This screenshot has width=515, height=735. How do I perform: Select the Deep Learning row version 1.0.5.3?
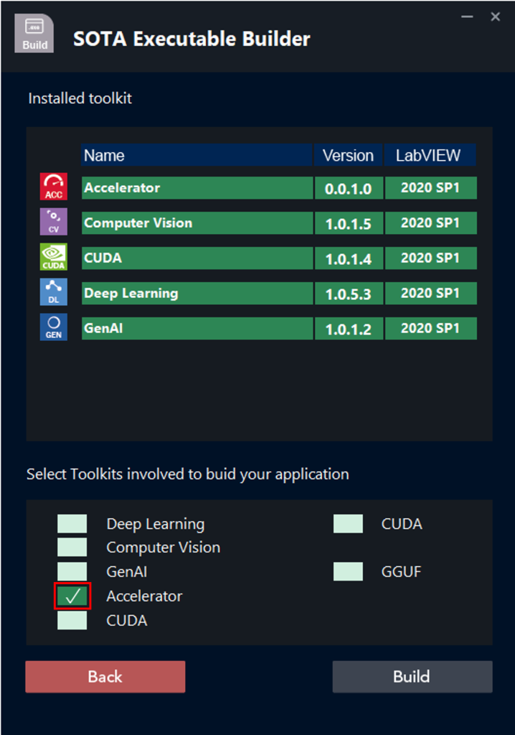pos(348,294)
